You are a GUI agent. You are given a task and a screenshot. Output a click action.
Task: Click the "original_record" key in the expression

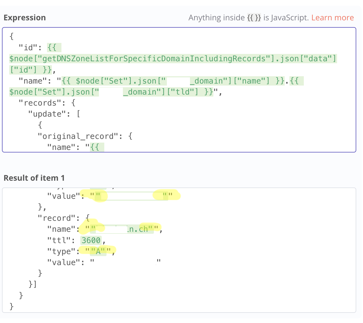click(78, 136)
